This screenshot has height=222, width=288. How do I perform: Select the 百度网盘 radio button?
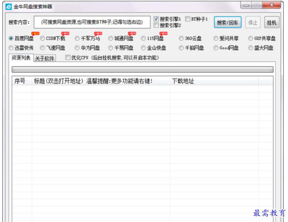(11, 38)
